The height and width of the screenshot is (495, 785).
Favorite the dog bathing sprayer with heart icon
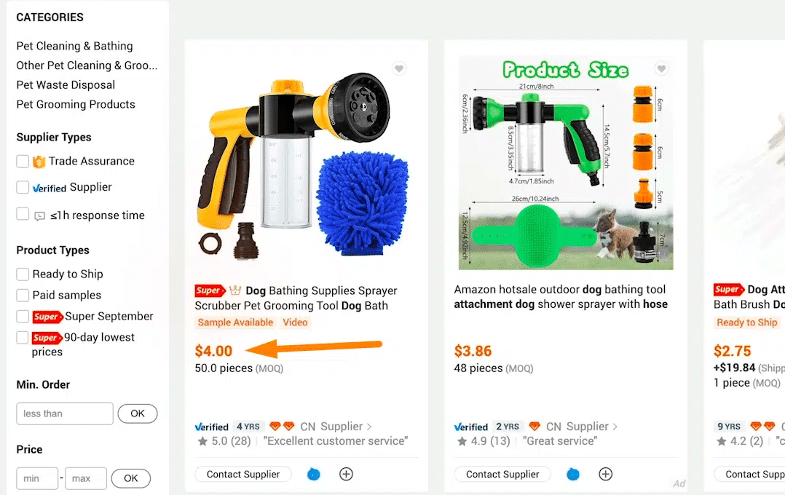point(399,68)
